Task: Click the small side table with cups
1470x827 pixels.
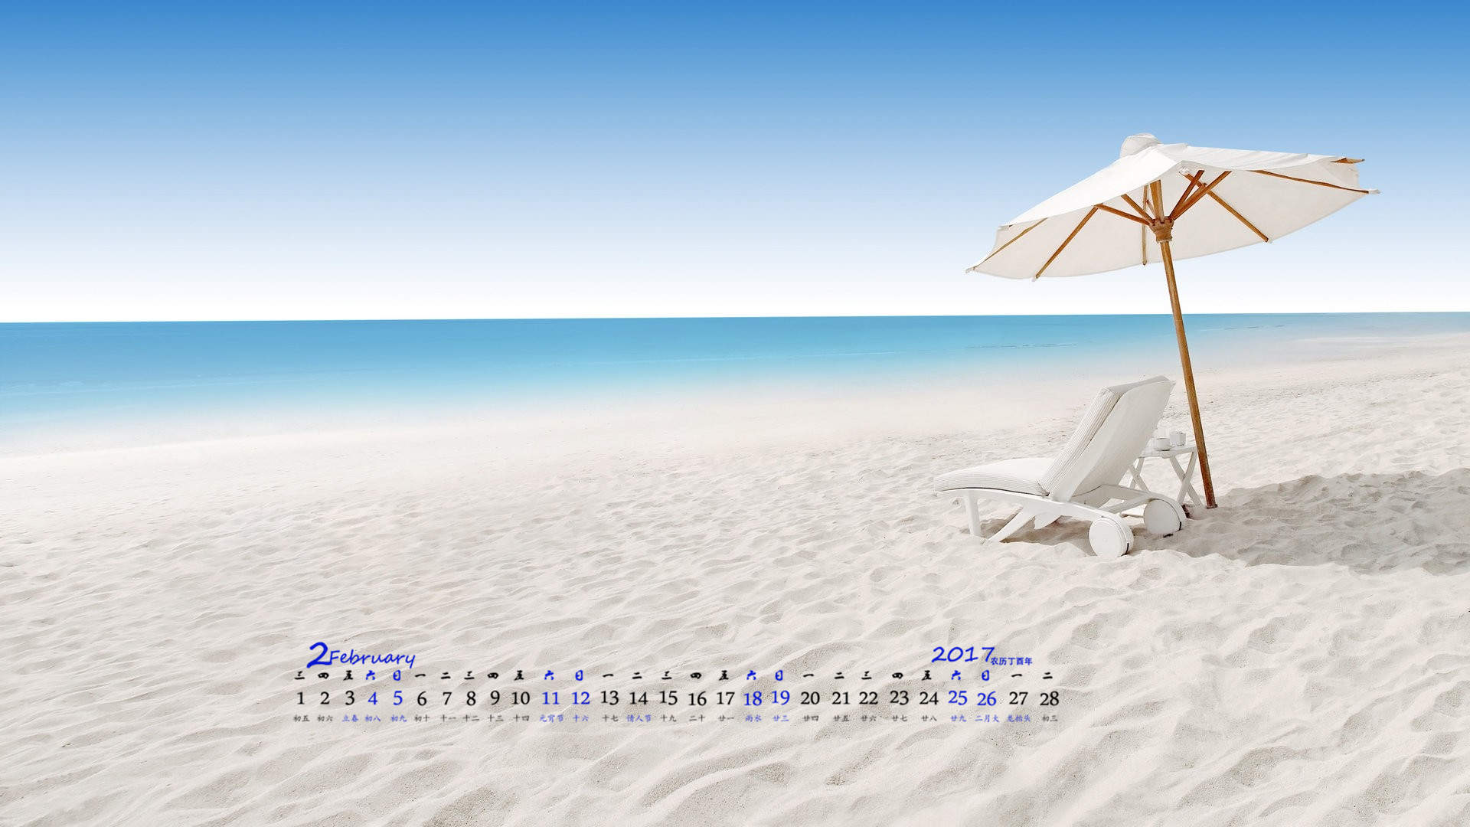Action: (1168, 469)
